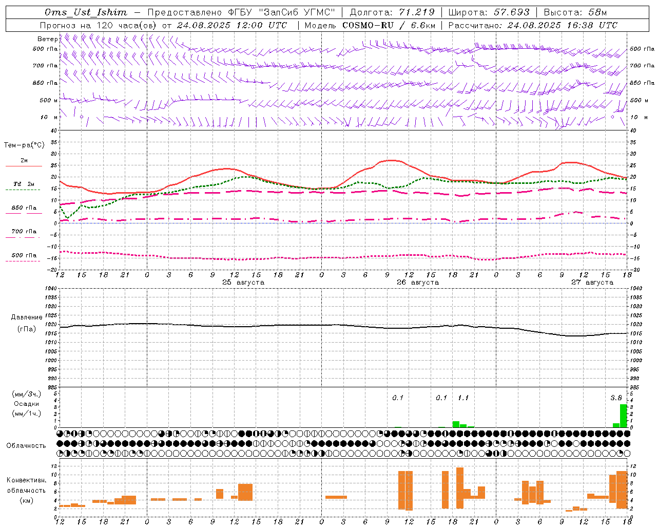
Task: Click the 1.1 precipitation amount
Action: click(x=463, y=398)
